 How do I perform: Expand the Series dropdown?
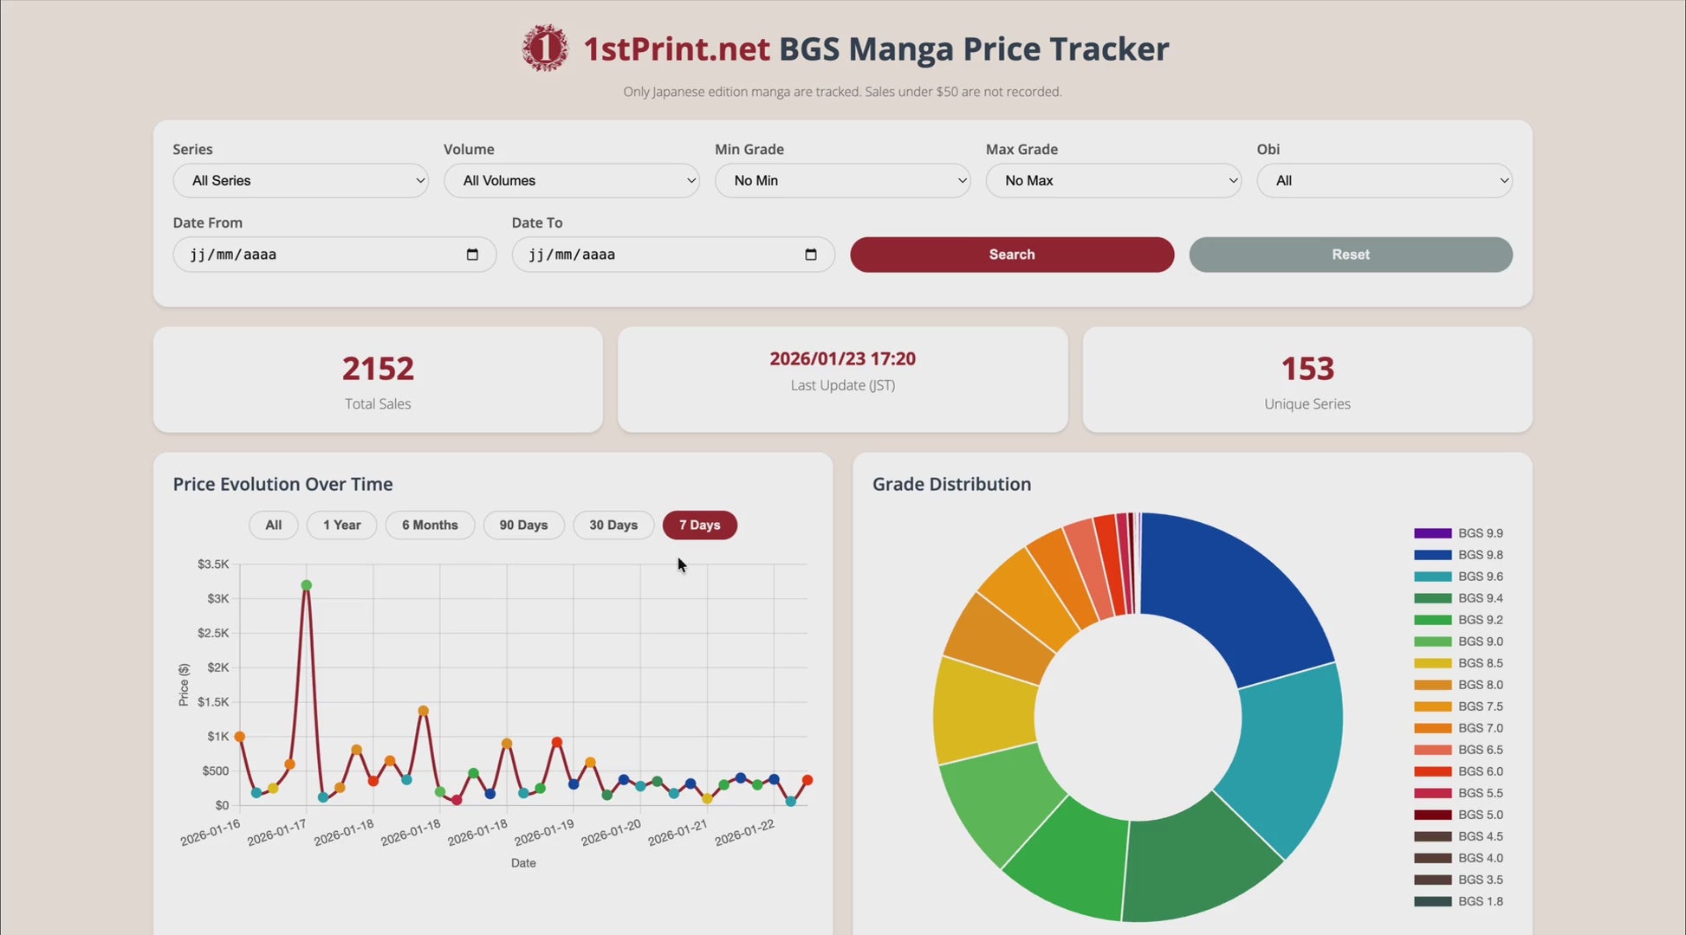pos(300,181)
